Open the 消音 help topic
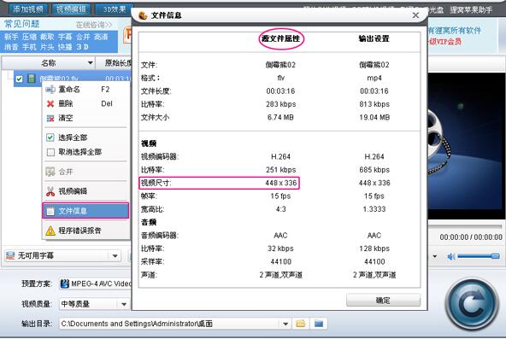 11,47
